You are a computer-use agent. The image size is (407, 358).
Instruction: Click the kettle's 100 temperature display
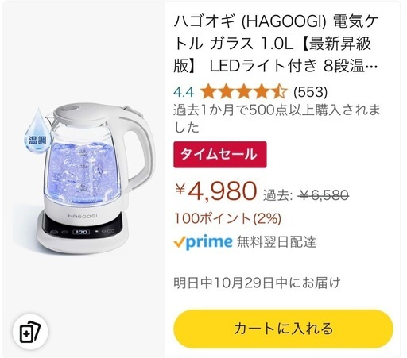tap(81, 232)
